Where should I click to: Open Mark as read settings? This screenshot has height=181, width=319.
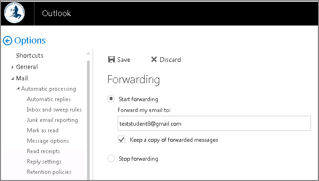pyautogui.click(x=43, y=130)
